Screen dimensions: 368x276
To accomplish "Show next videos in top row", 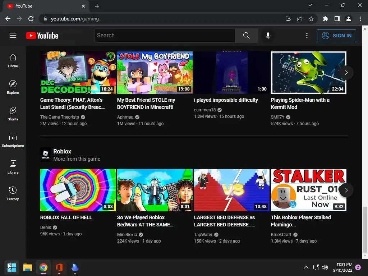I will point(346,73).
